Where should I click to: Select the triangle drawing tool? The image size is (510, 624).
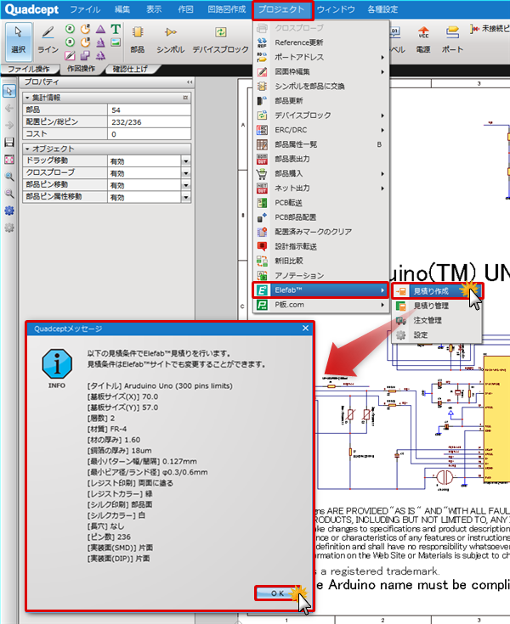(100, 29)
